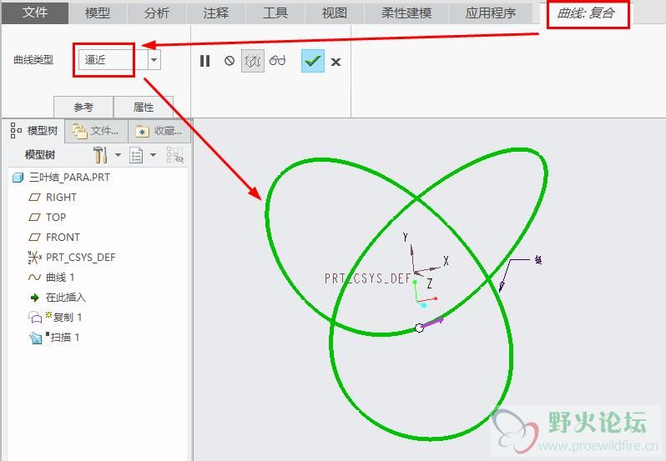Click the model tree settings hammer icon

point(100,155)
